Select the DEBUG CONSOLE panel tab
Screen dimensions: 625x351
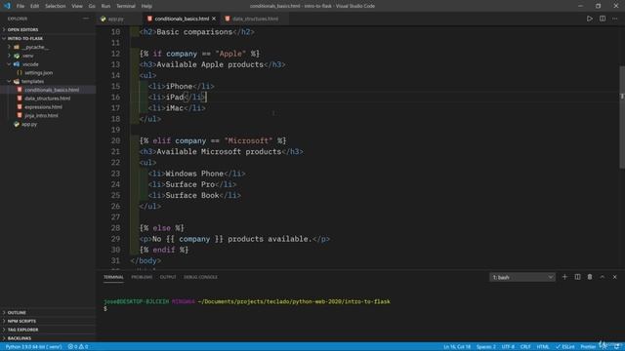(x=200, y=277)
